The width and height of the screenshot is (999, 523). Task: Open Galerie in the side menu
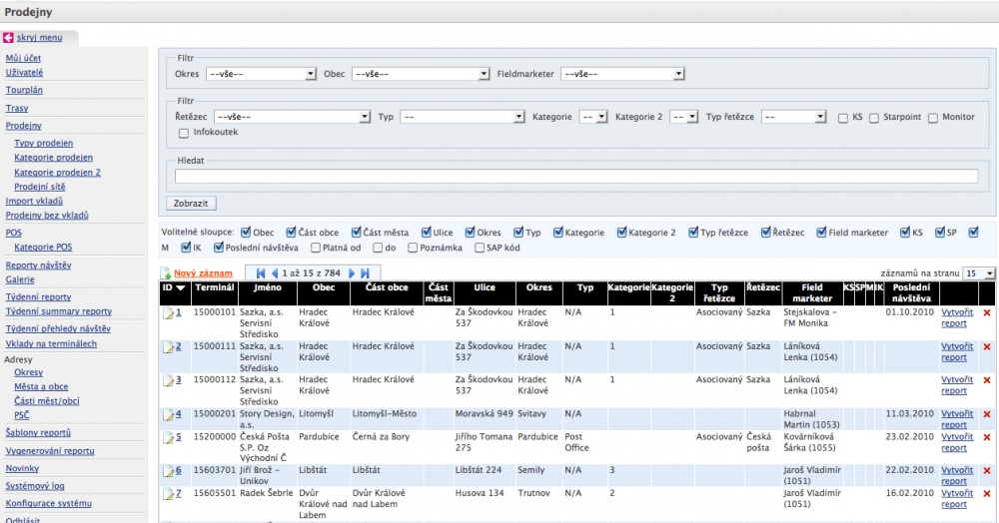tap(20, 279)
